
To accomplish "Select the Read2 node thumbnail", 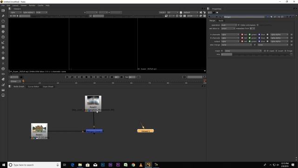I will click(x=93, y=101).
